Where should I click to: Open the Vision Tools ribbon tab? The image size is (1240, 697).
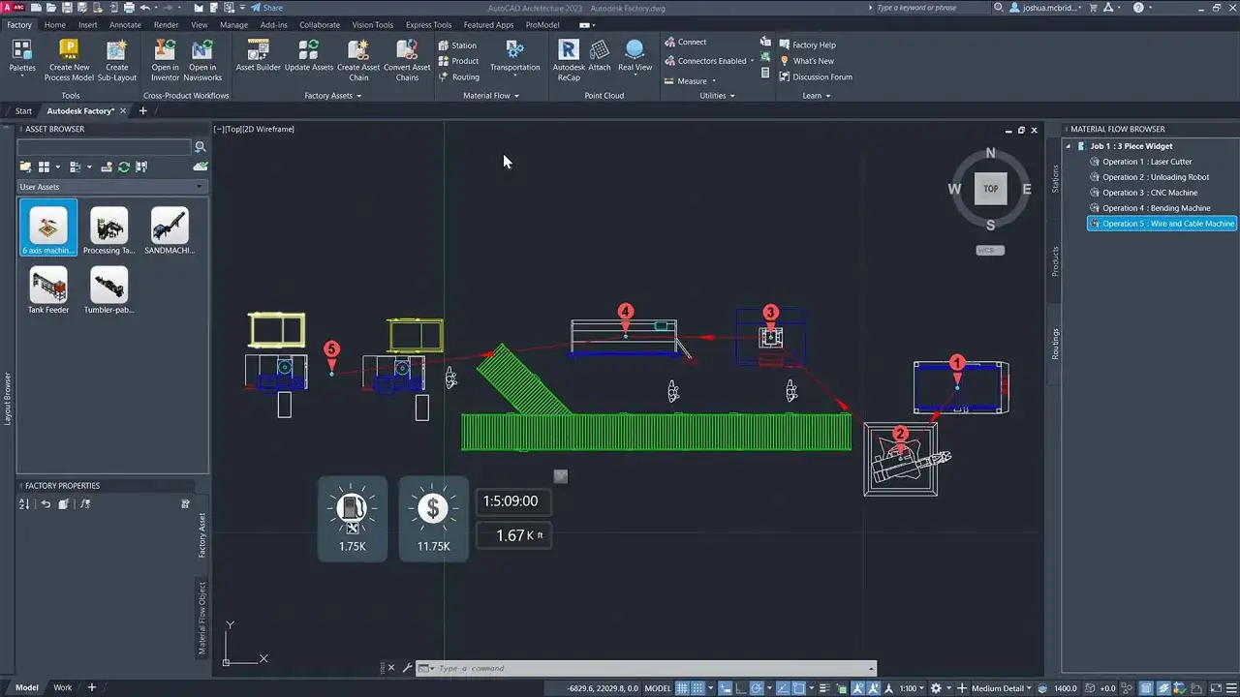click(372, 25)
